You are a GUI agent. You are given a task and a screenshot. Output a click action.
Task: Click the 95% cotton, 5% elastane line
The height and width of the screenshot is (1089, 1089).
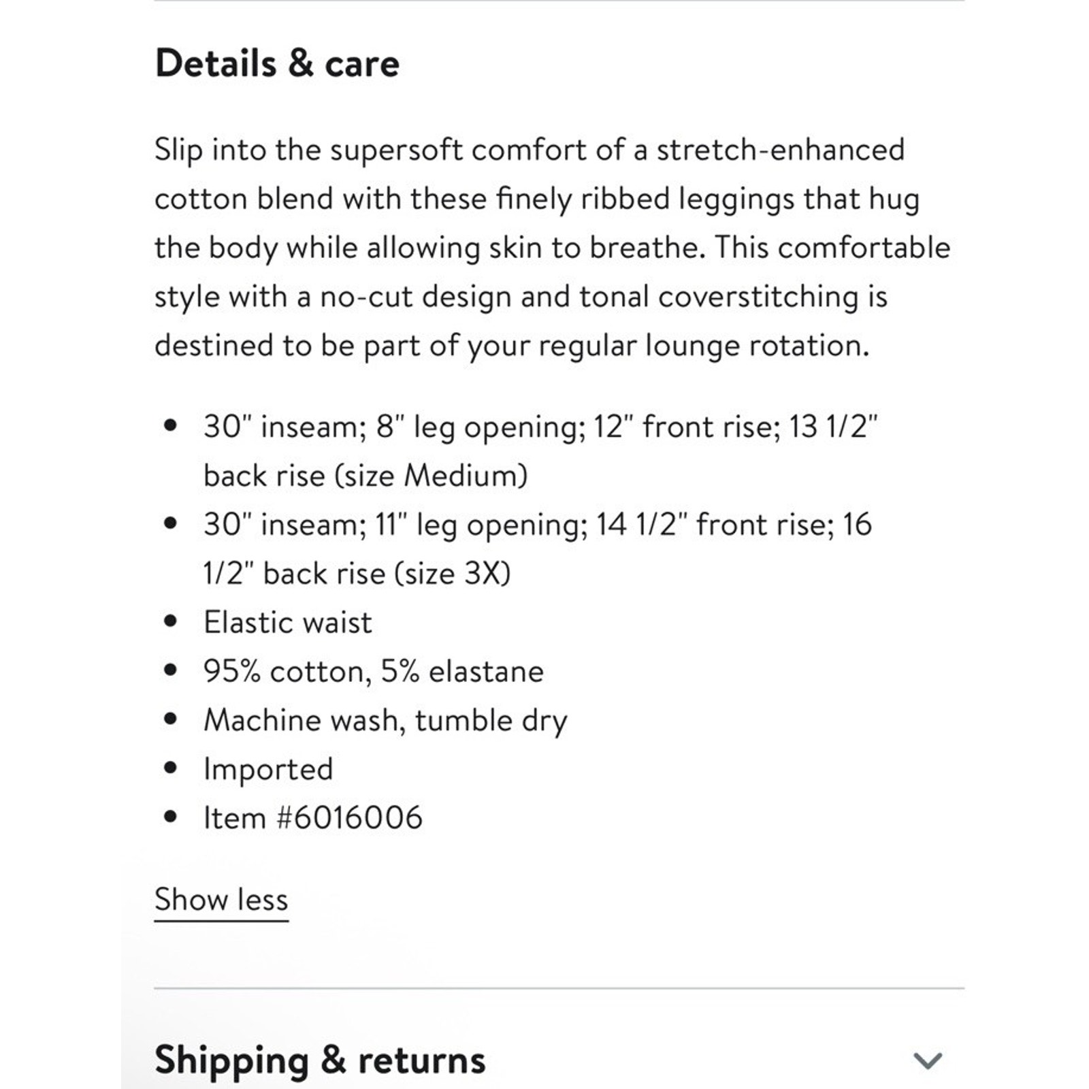pyautogui.click(x=374, y=671)
